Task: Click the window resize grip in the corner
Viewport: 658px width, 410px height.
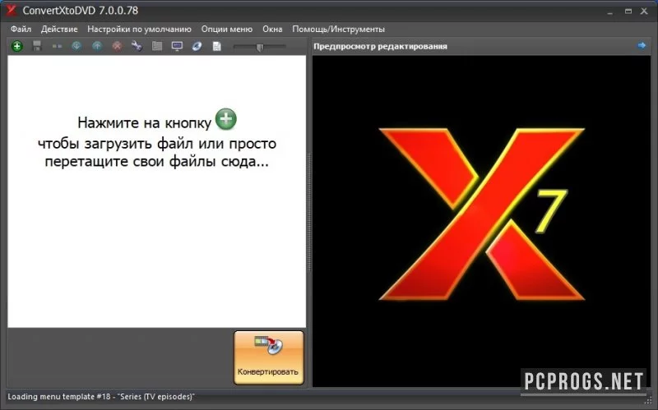Action: point(648,402)
